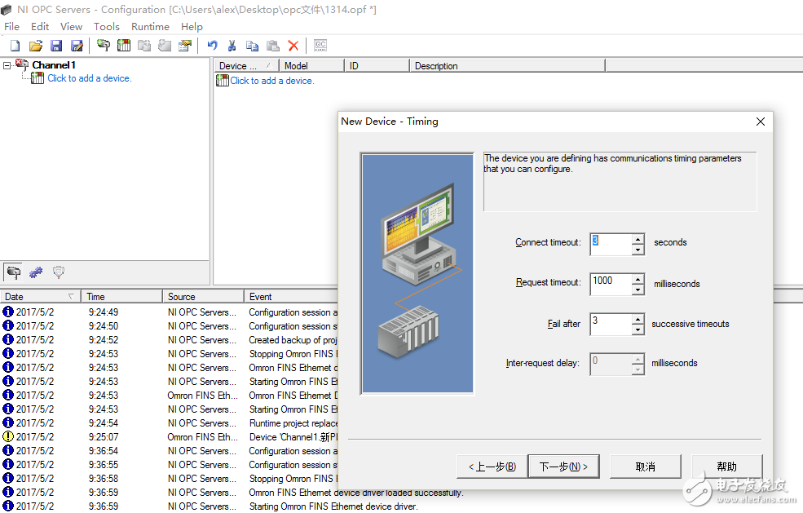Select 'device driver loaded successfully' event text
This screenshot has width=803, height=513.
(356, 493)
